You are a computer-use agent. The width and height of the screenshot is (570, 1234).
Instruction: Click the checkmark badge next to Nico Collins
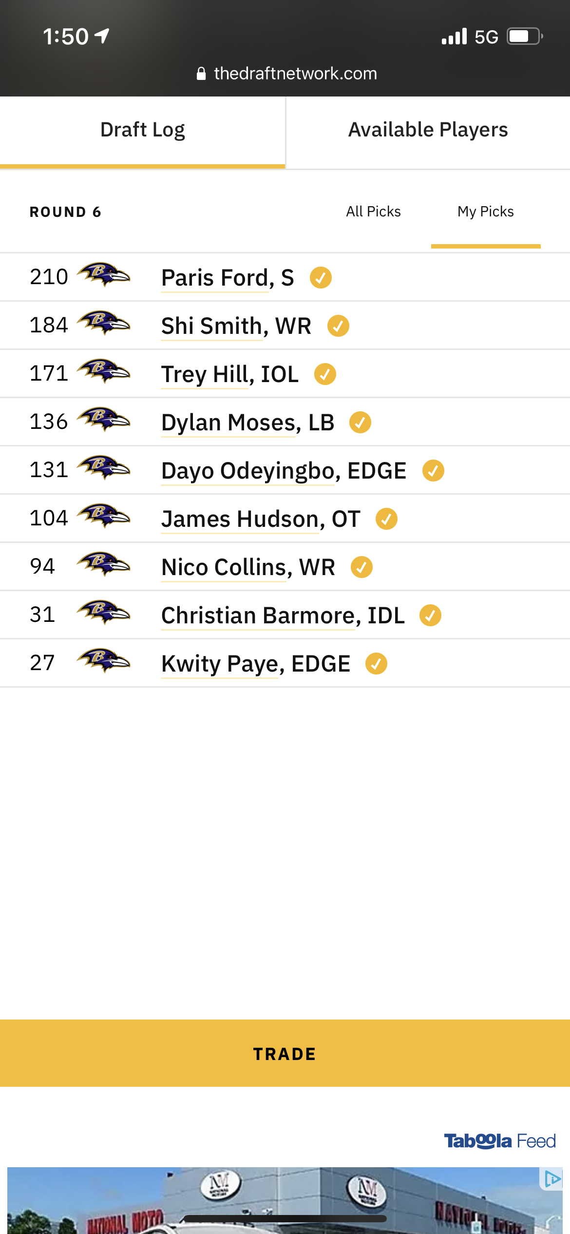click(361, 567)
